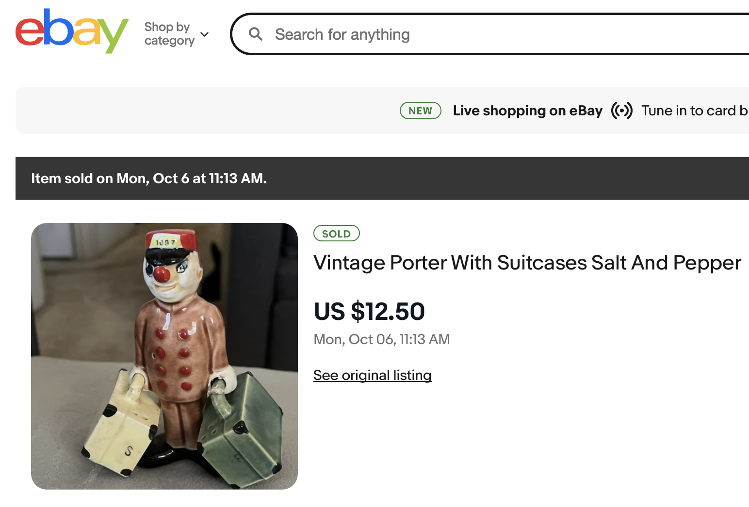Open the See original listing link
Screen dimensions: 749x507
coord(372,375)
